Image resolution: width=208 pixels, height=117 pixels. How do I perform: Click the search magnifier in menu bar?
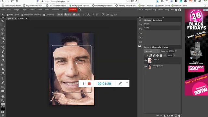[x=80, y=10]
